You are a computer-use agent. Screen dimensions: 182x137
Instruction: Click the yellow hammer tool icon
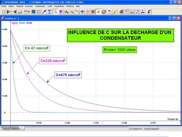point(115,12)
